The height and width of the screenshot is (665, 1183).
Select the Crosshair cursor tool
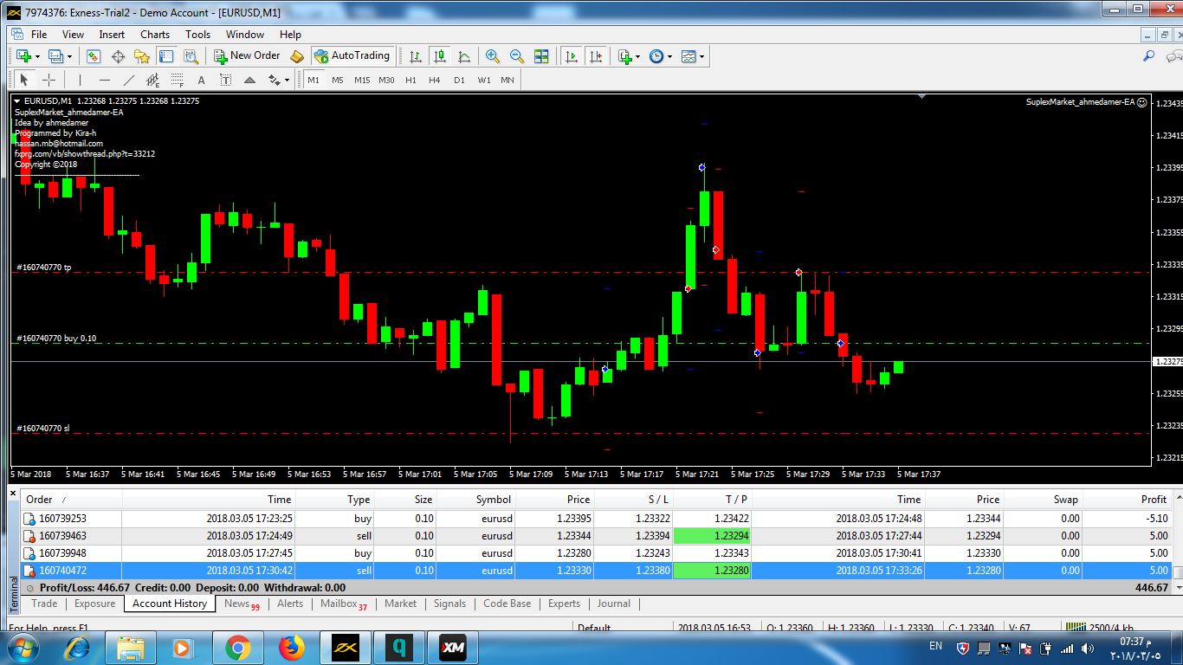pyautogui.click(x=49, y=80)
